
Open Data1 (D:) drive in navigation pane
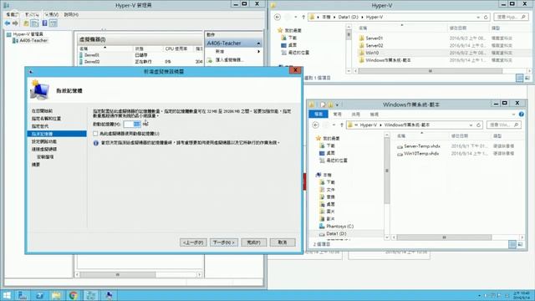[x=333, y=234]
